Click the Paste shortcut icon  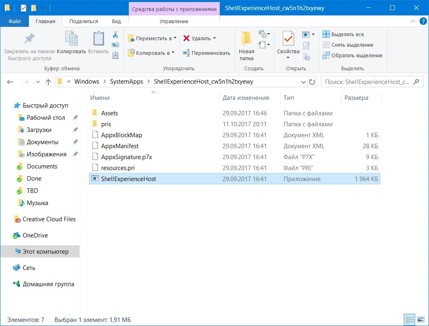[x=115, y=55]
